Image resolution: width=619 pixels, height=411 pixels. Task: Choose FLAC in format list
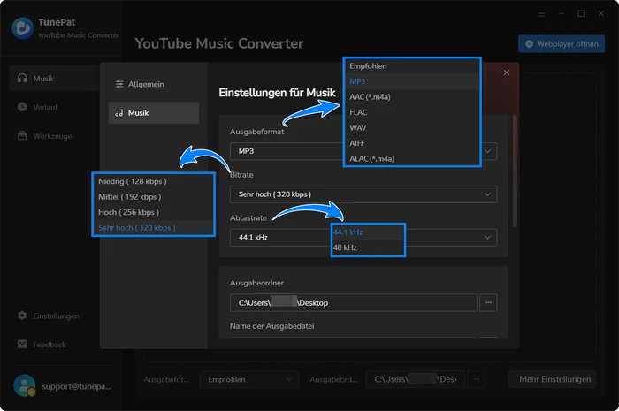tap(412, 112)
